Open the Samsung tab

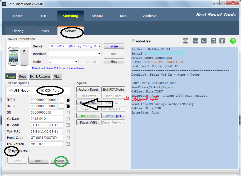tap(71, 16)
